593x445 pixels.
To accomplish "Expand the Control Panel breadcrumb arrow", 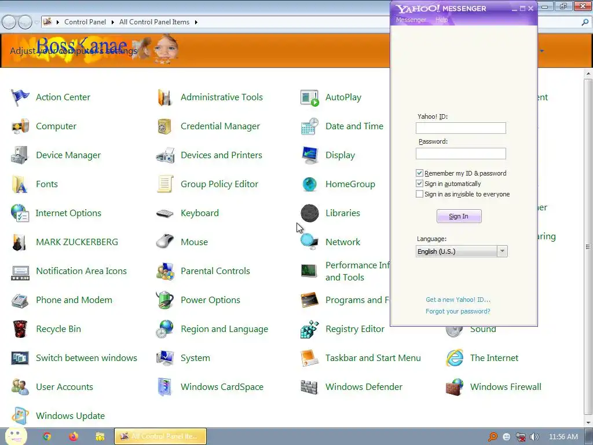I will click(113, 23).
